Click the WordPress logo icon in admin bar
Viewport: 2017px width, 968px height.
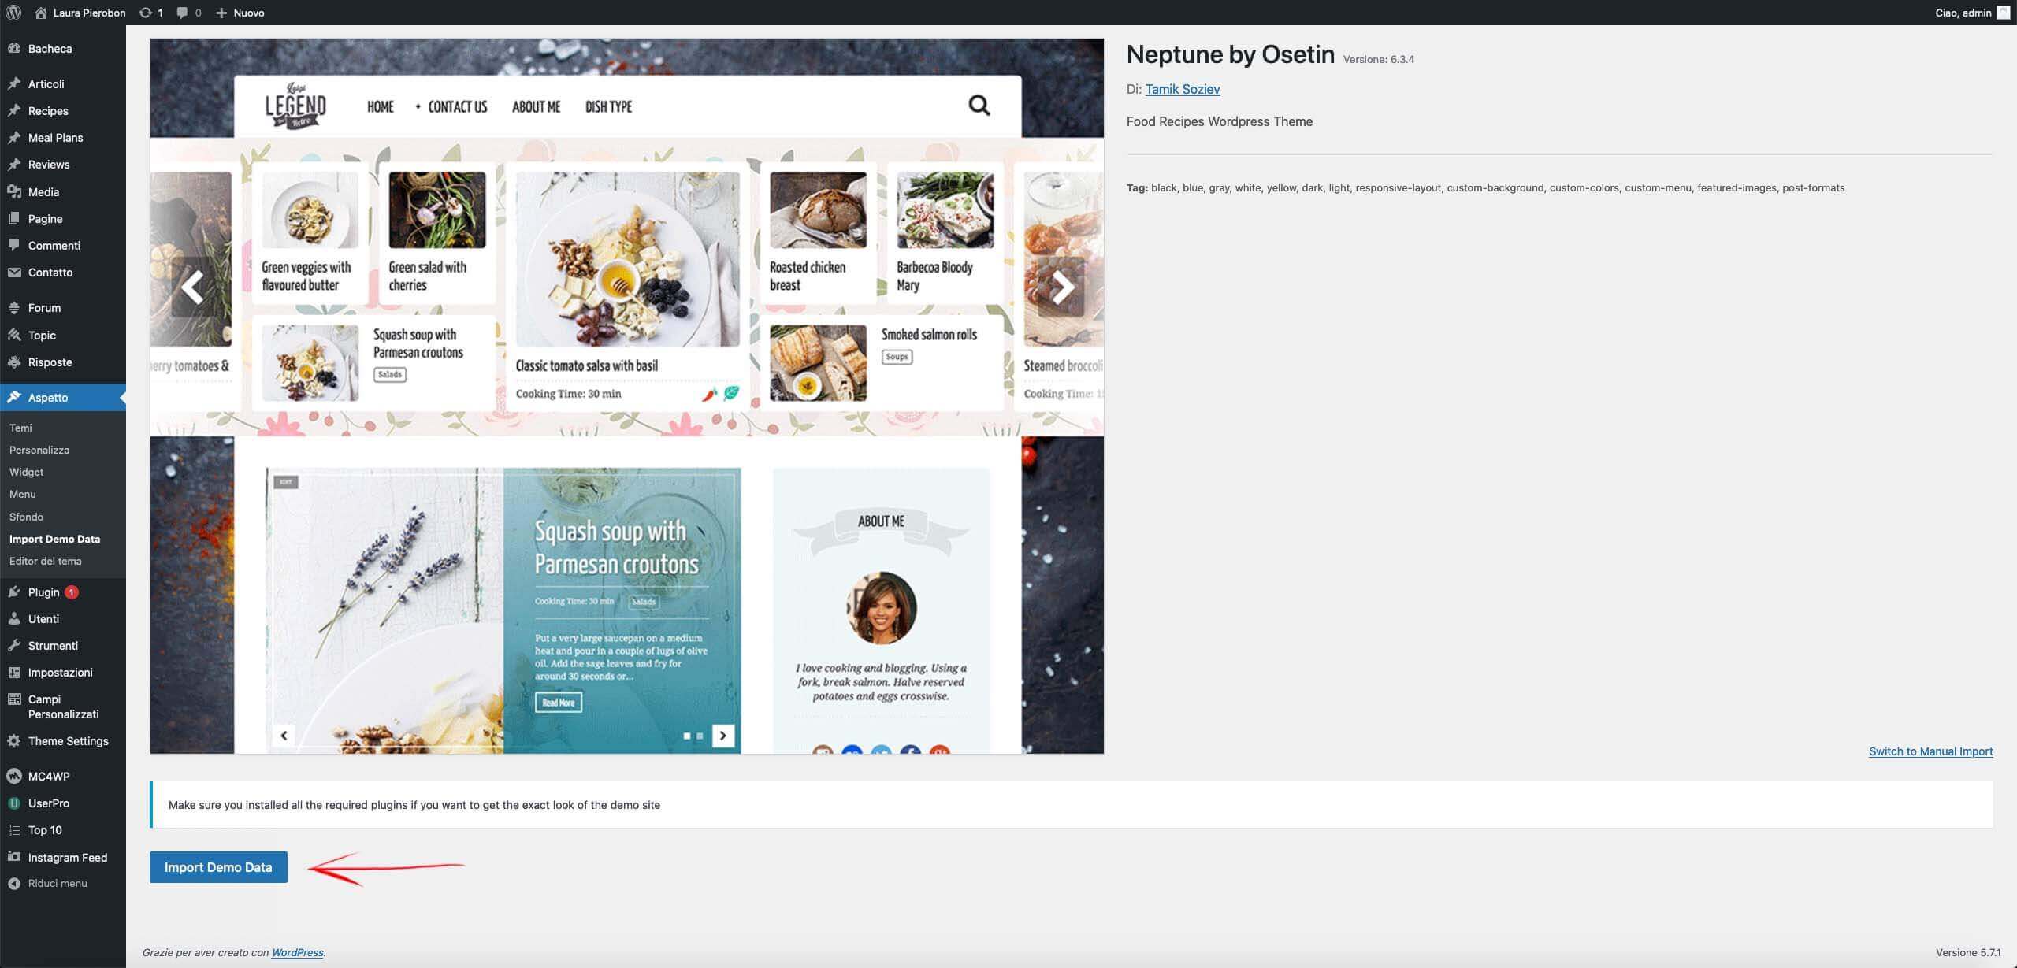click(13, 13)
